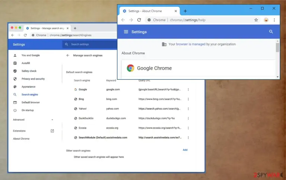This screenshot has width=286, height=180.
Task: Open more actions for SearchModule entry
Action: click(x=188, y=138)
